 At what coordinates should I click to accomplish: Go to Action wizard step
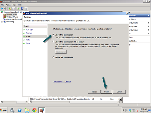(28, 36)
